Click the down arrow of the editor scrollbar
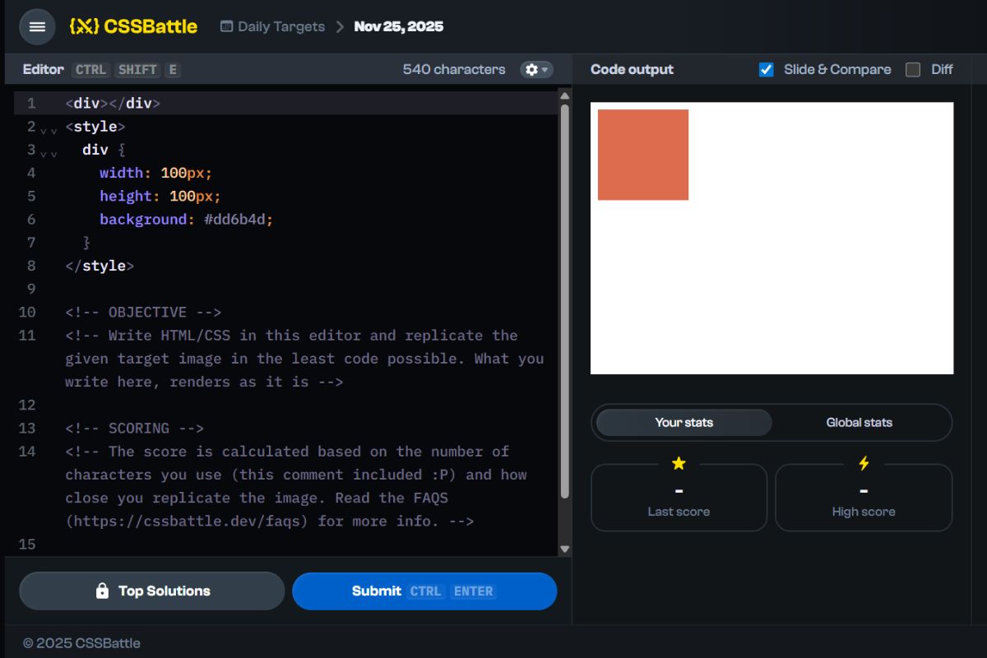 click(x=564, y=549)
